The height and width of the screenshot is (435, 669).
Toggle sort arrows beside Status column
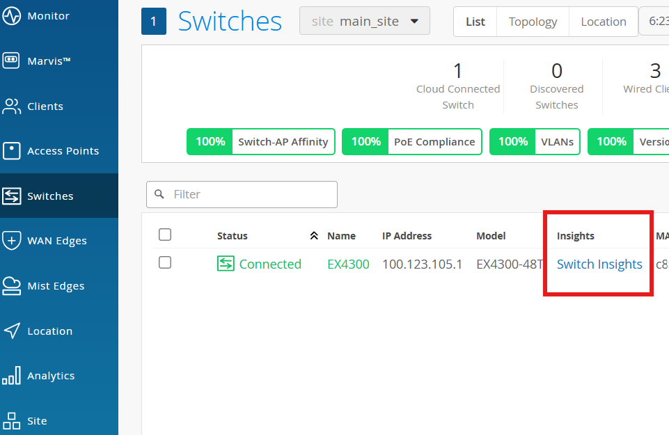(x=314, y=236)
